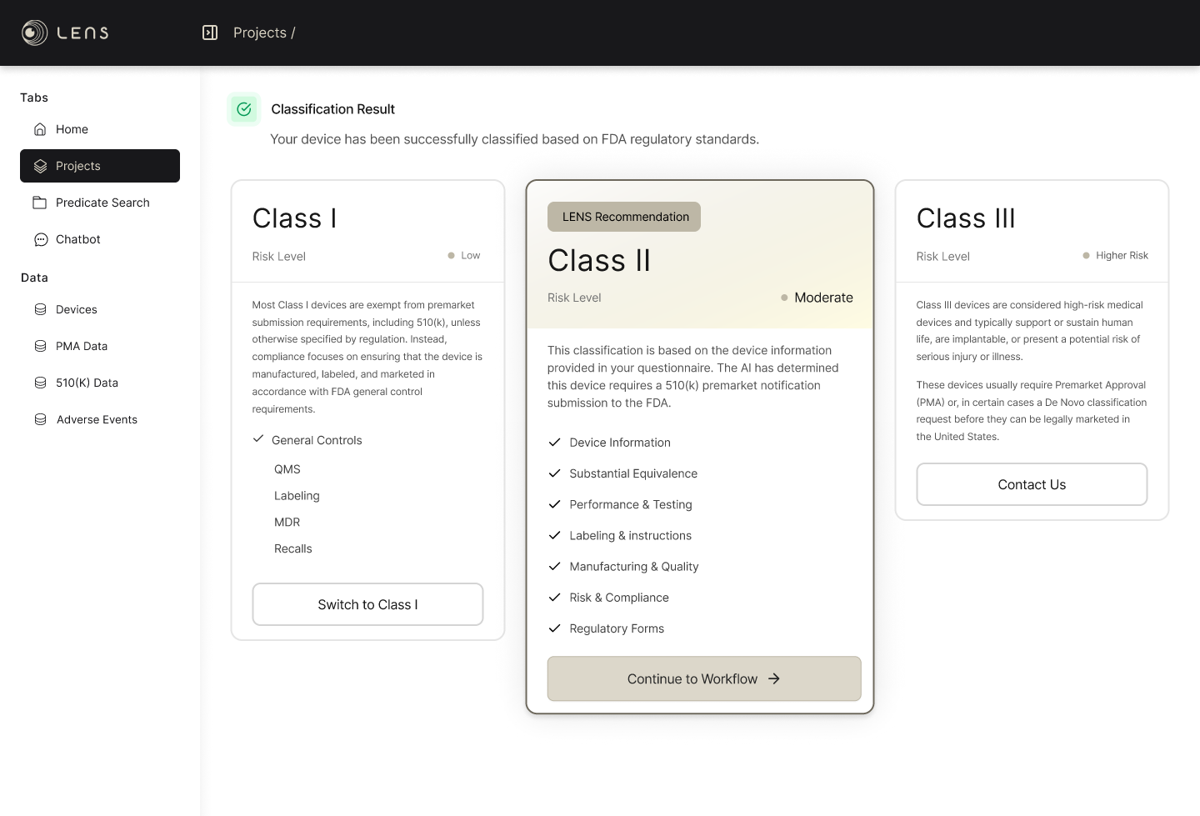
Task: Click the LENS Recommendation badge
Action: click(624, 217)
